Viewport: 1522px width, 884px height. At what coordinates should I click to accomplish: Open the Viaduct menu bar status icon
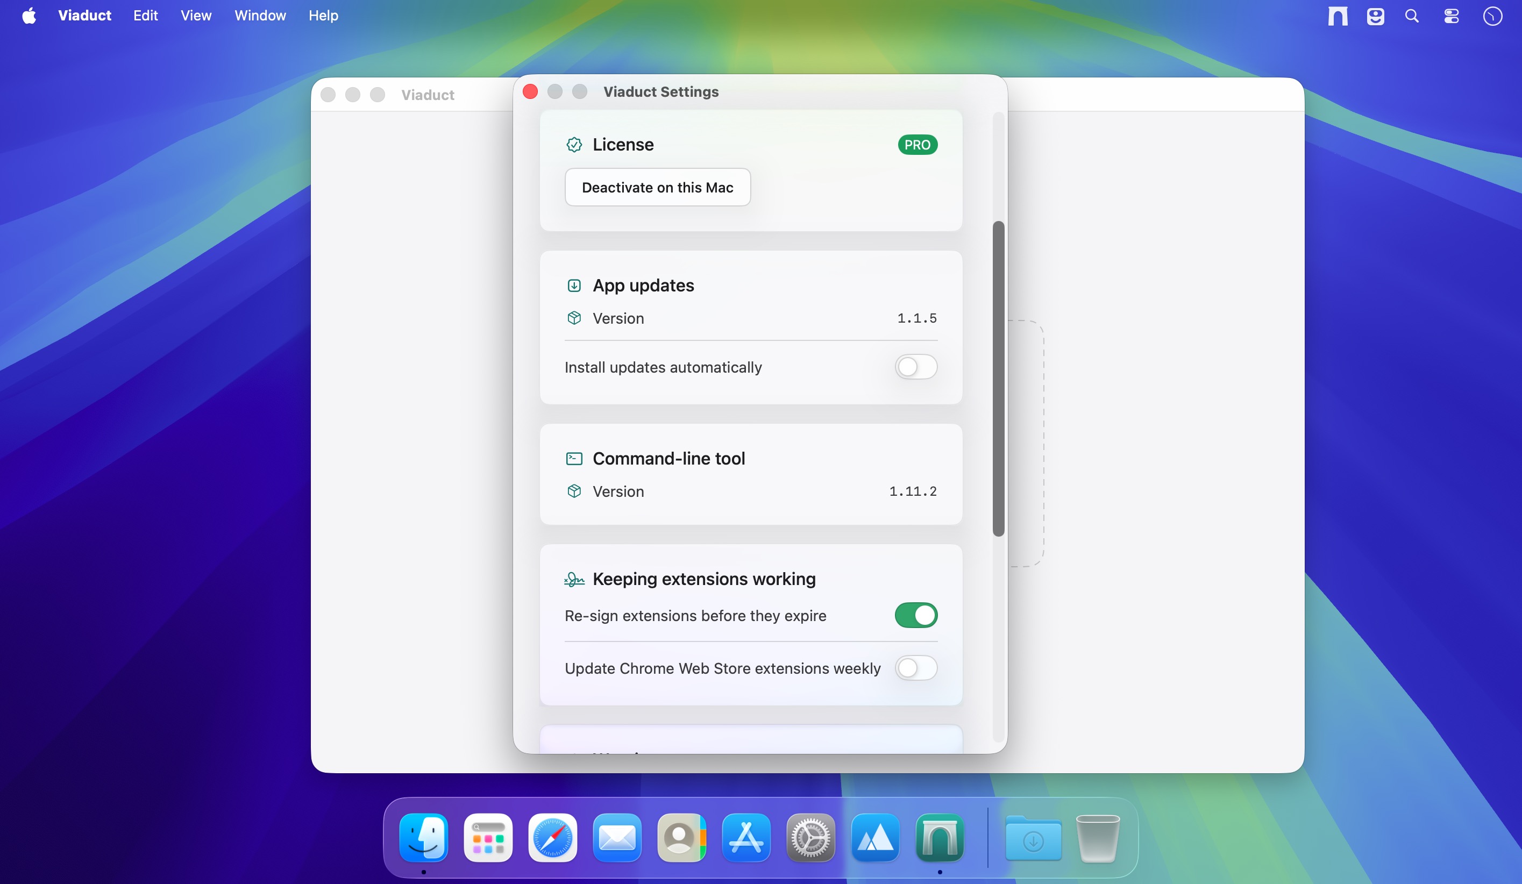pos(1337,16)
